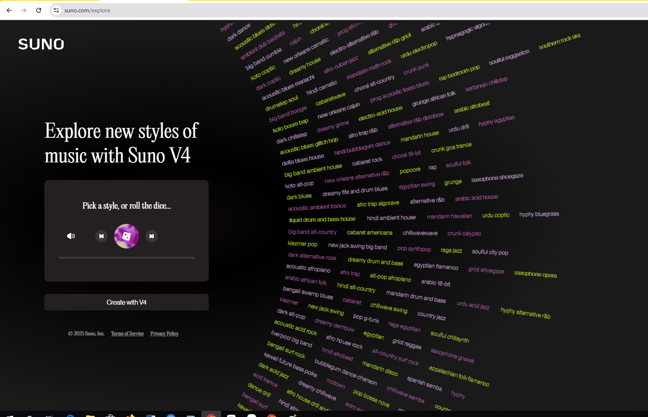
Task: Select the 'pop synthpop' style
Action: 414,248
